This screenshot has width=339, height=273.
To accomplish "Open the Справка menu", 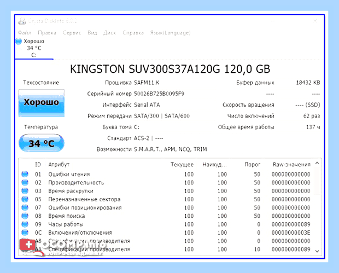I will pyautogui.click(x=133, y=33).
